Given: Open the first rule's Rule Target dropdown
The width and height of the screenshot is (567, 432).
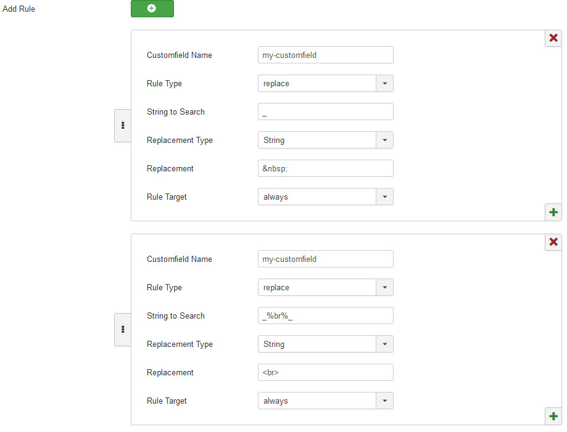Looking at the screenshot, I should pyautogui.click(x=325, y=197).
